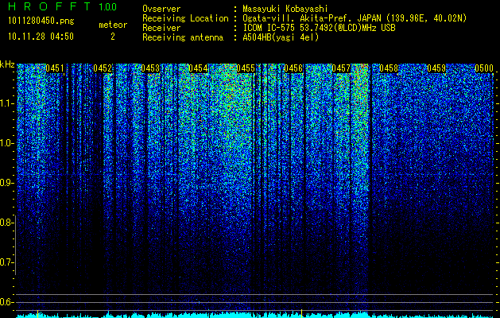Click the 0456 time marker

(293, 68)
